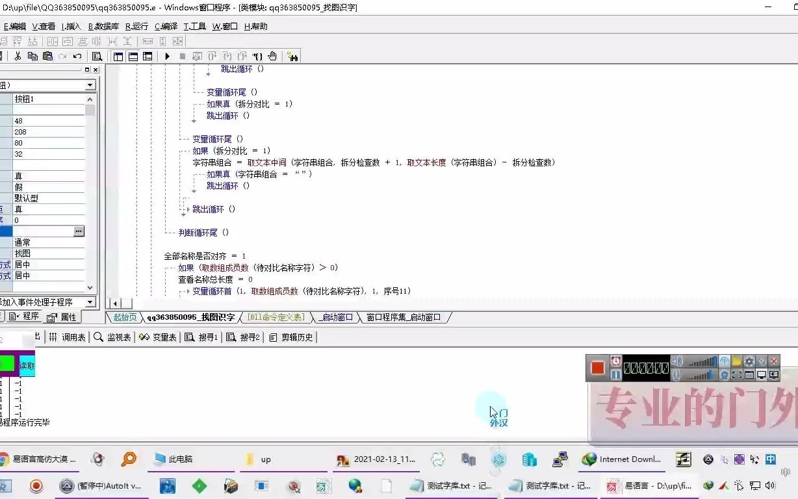Undo the last edit via the toolbar arrow
The height and width of the screenshot is (499, 798).
77,56
